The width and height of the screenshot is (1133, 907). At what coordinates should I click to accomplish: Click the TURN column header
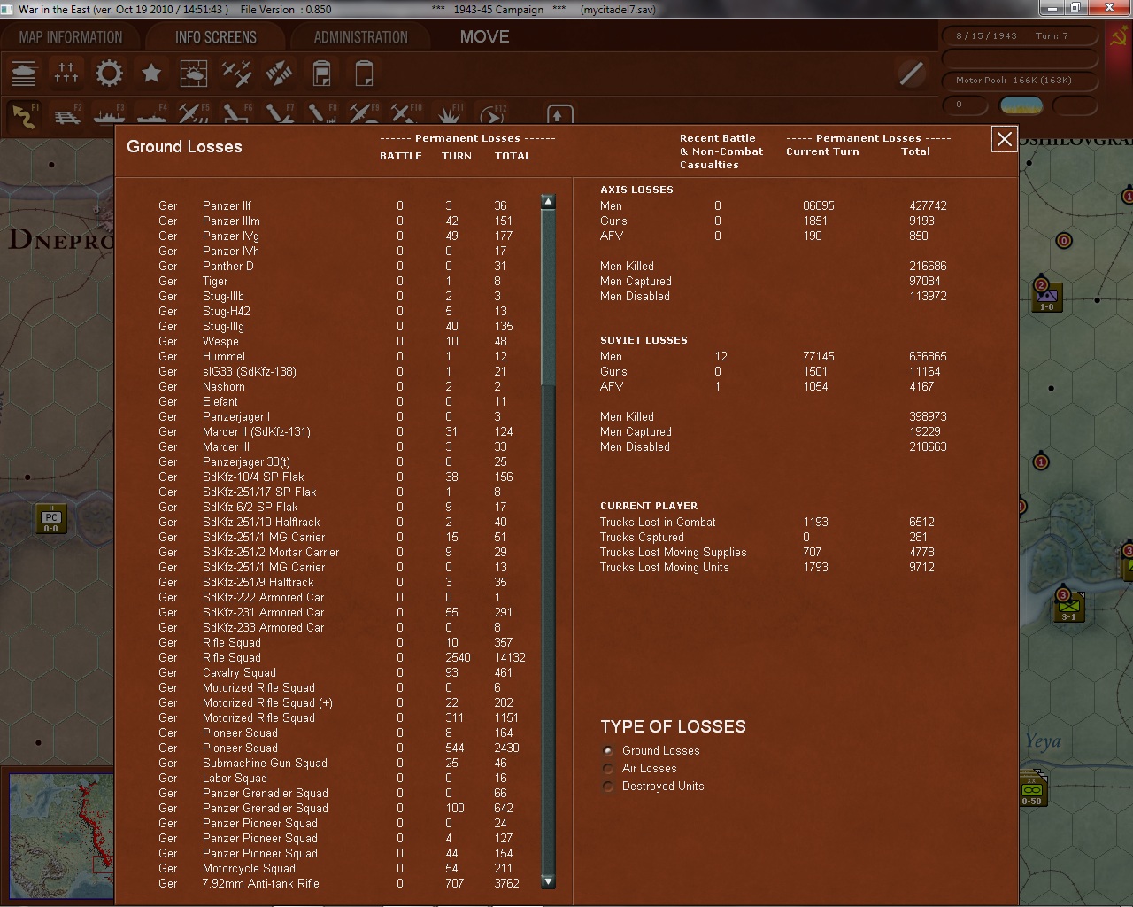click(x=457, y=156)
